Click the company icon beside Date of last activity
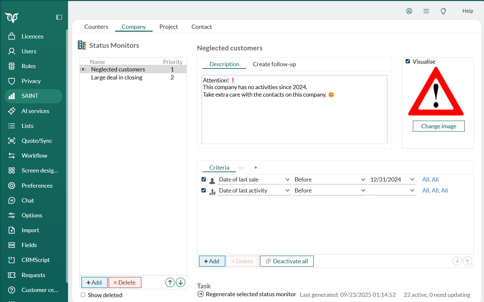Image resolution: width=484 pixels, height=302 pixels. click(212, 191)
